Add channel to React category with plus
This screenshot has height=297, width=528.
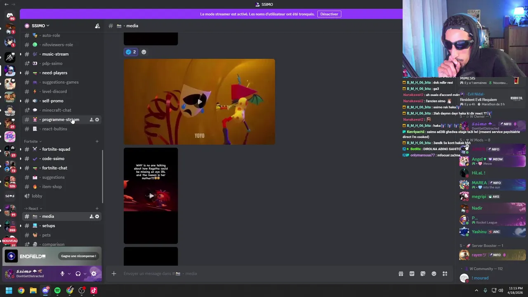click(97, 209)
